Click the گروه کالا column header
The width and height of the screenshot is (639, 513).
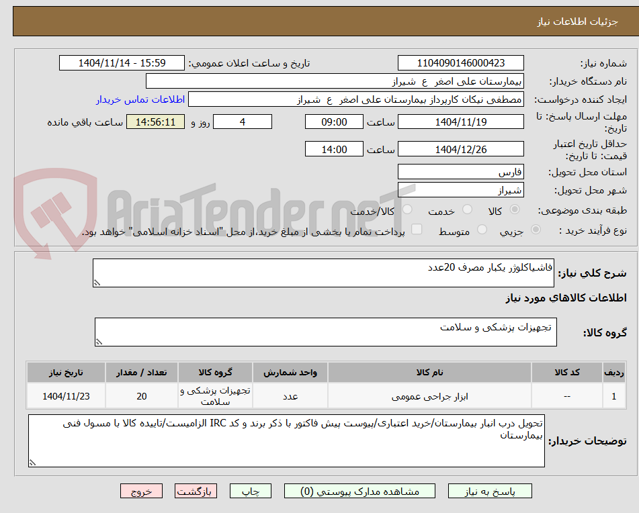[x=215, y=373]
